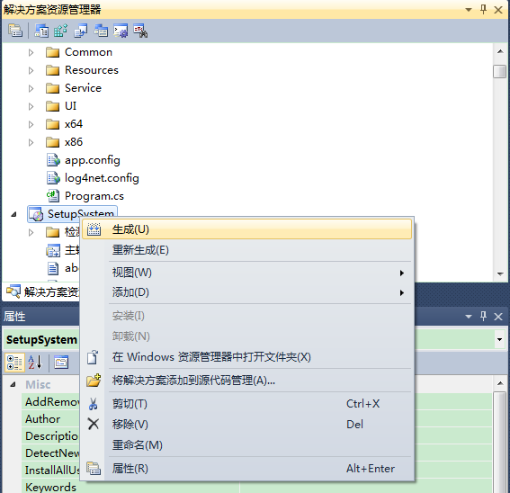Open File Types Editor toolbar icon
The image size is (510, 493).
(81, 31)
